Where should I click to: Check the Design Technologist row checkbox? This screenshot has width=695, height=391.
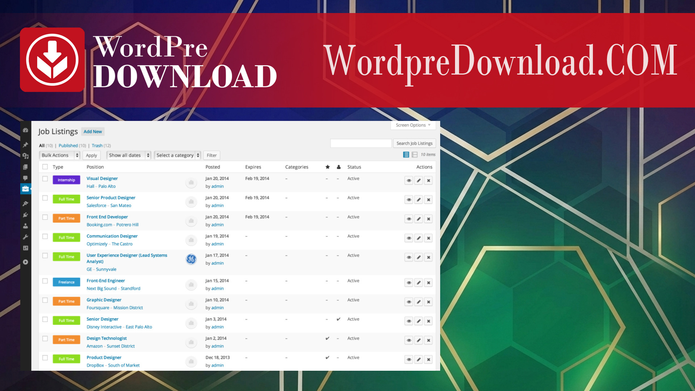tap(45, 339)
